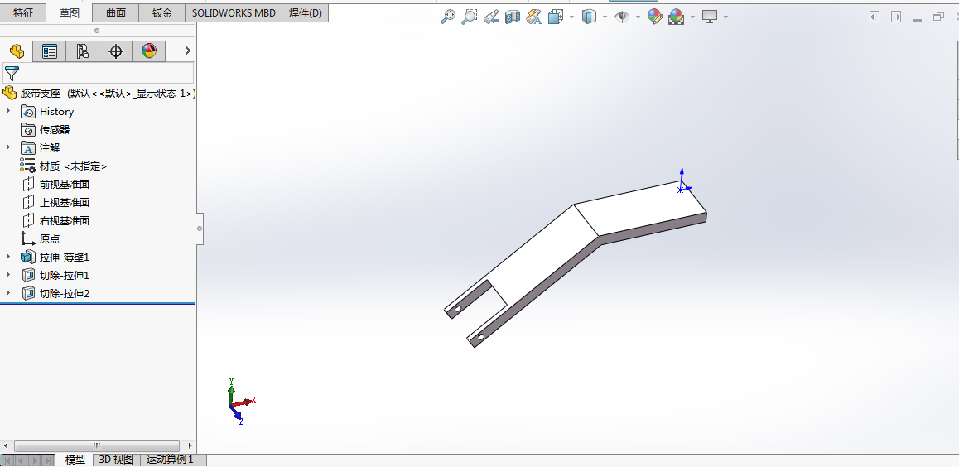959x467 pixels.
Task: Open View Settings dropdown arrow
Action: [x=725, y=17]
